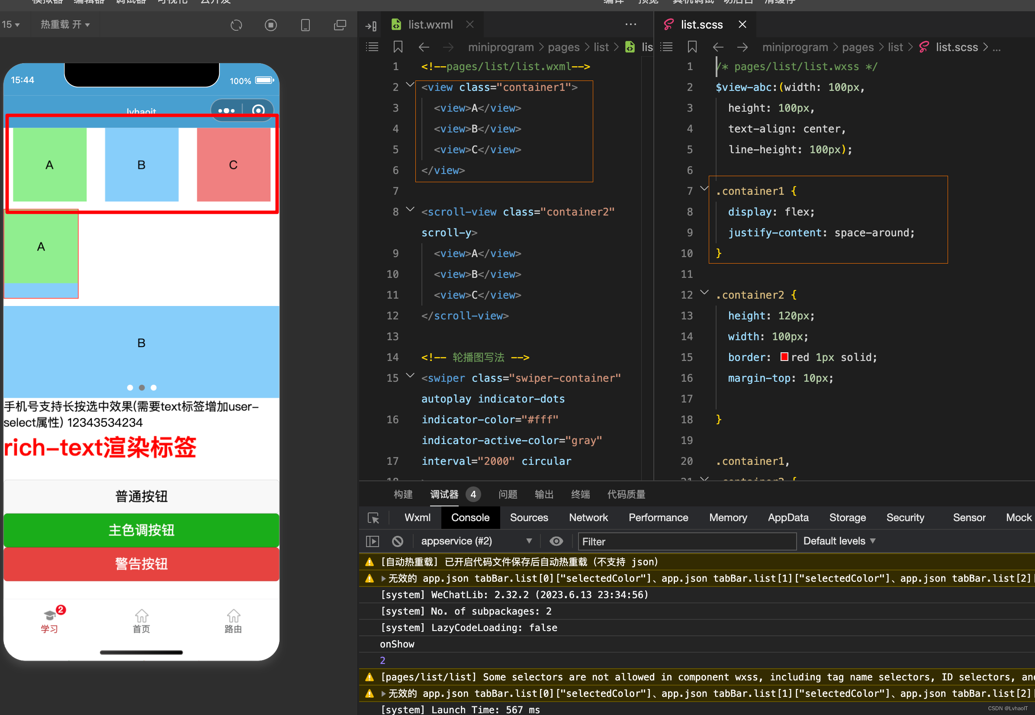This screenshot has height=715, width=1035.
Task: Toggle the console sidebar panel icon
Action: [x=372, y=541]
